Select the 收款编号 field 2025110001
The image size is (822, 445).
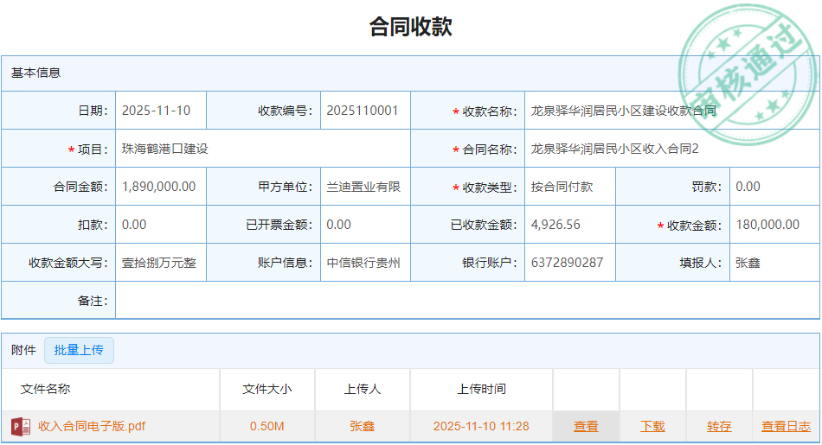coord(364,111)
